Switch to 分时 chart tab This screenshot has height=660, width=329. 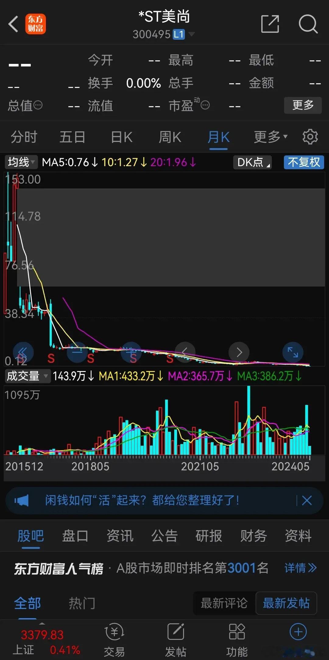pyautogui.click(x=24, y=137)
